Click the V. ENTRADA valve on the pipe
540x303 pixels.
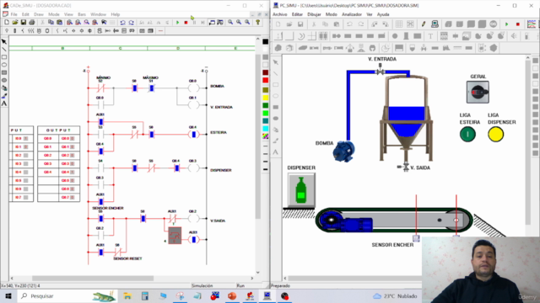380,71
